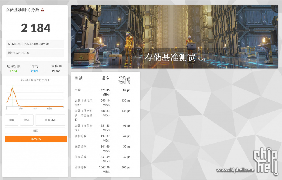Select the overall score 2 184
This screenshot has width=282, height=180.
[36, 28]
